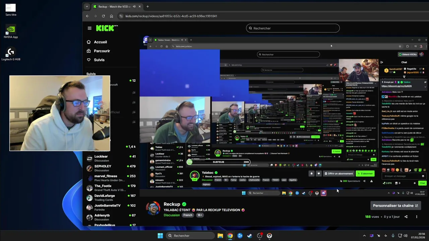Viewport: 429px width, 241px height.
Task: Open the tab search dropdown arrow
Action: (87, 6)
